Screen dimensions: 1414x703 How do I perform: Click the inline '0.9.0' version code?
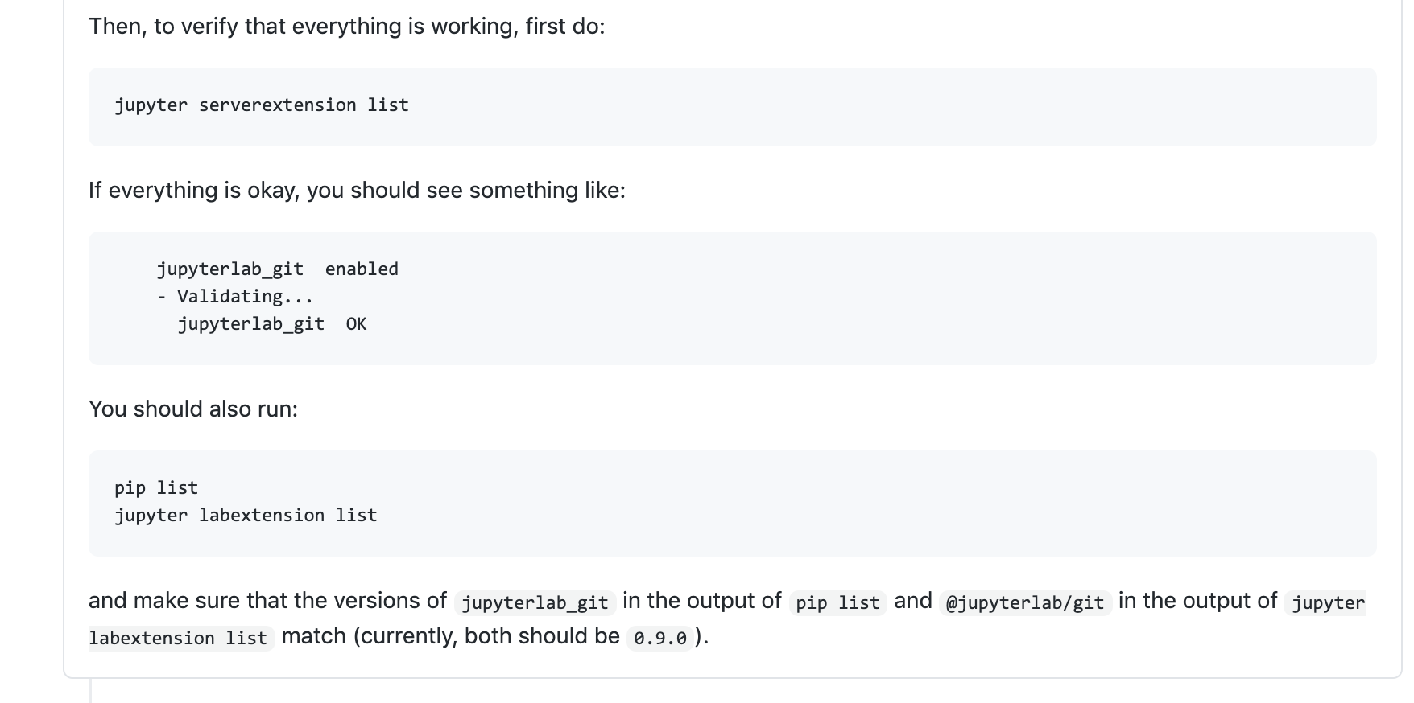[x=660, y=638]
